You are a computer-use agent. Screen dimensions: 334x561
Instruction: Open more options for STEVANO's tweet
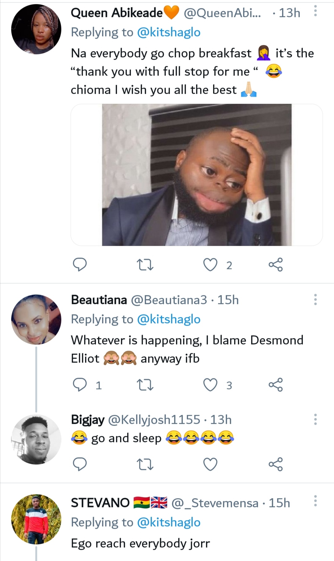click(x=315, y=501)
